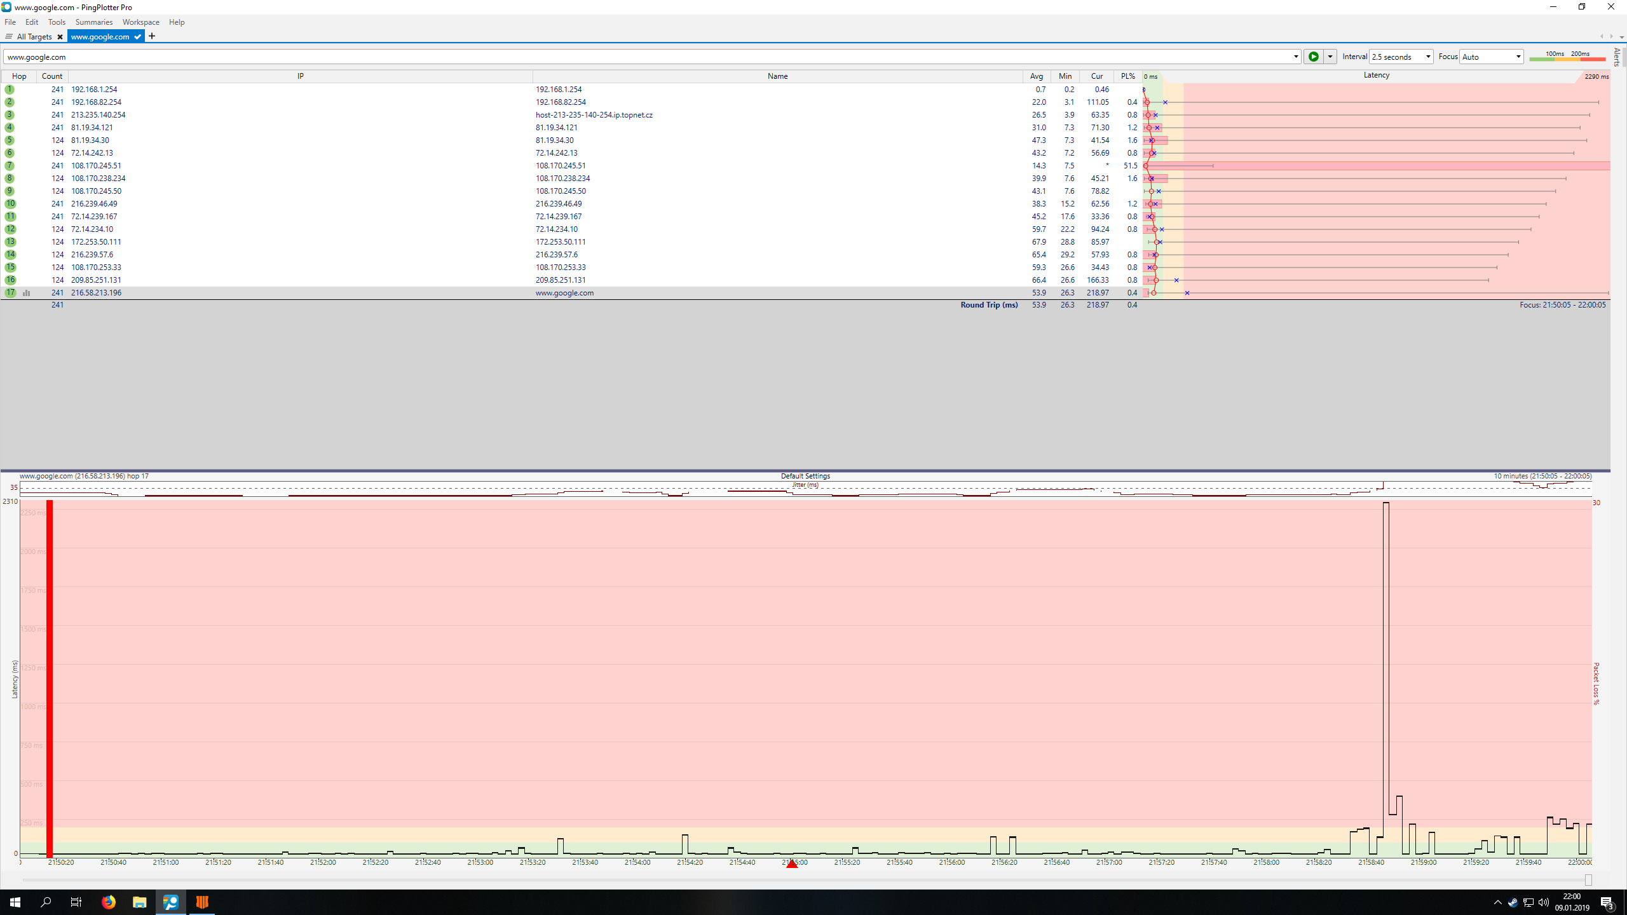The width and height of the screenshot is (1627, 915).
Task: Toggle the www.google.com tab checkmark
Action: point(137,37)
